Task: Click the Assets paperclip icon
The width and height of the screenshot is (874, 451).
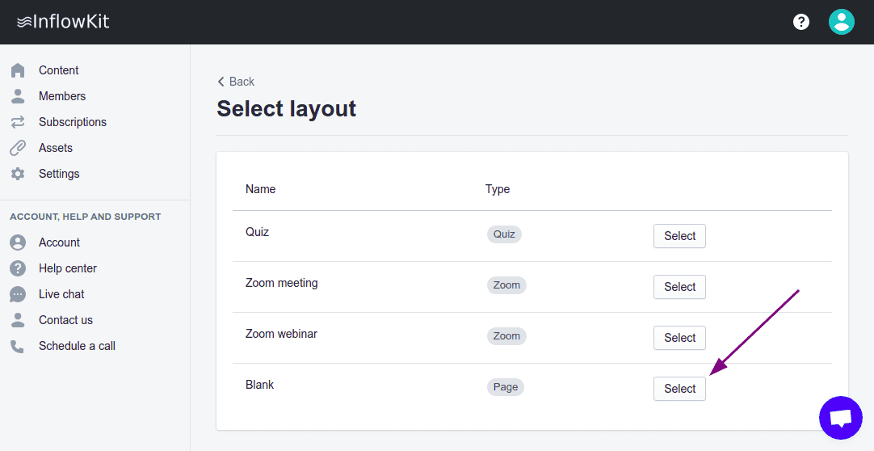Action: click(18, 148)
